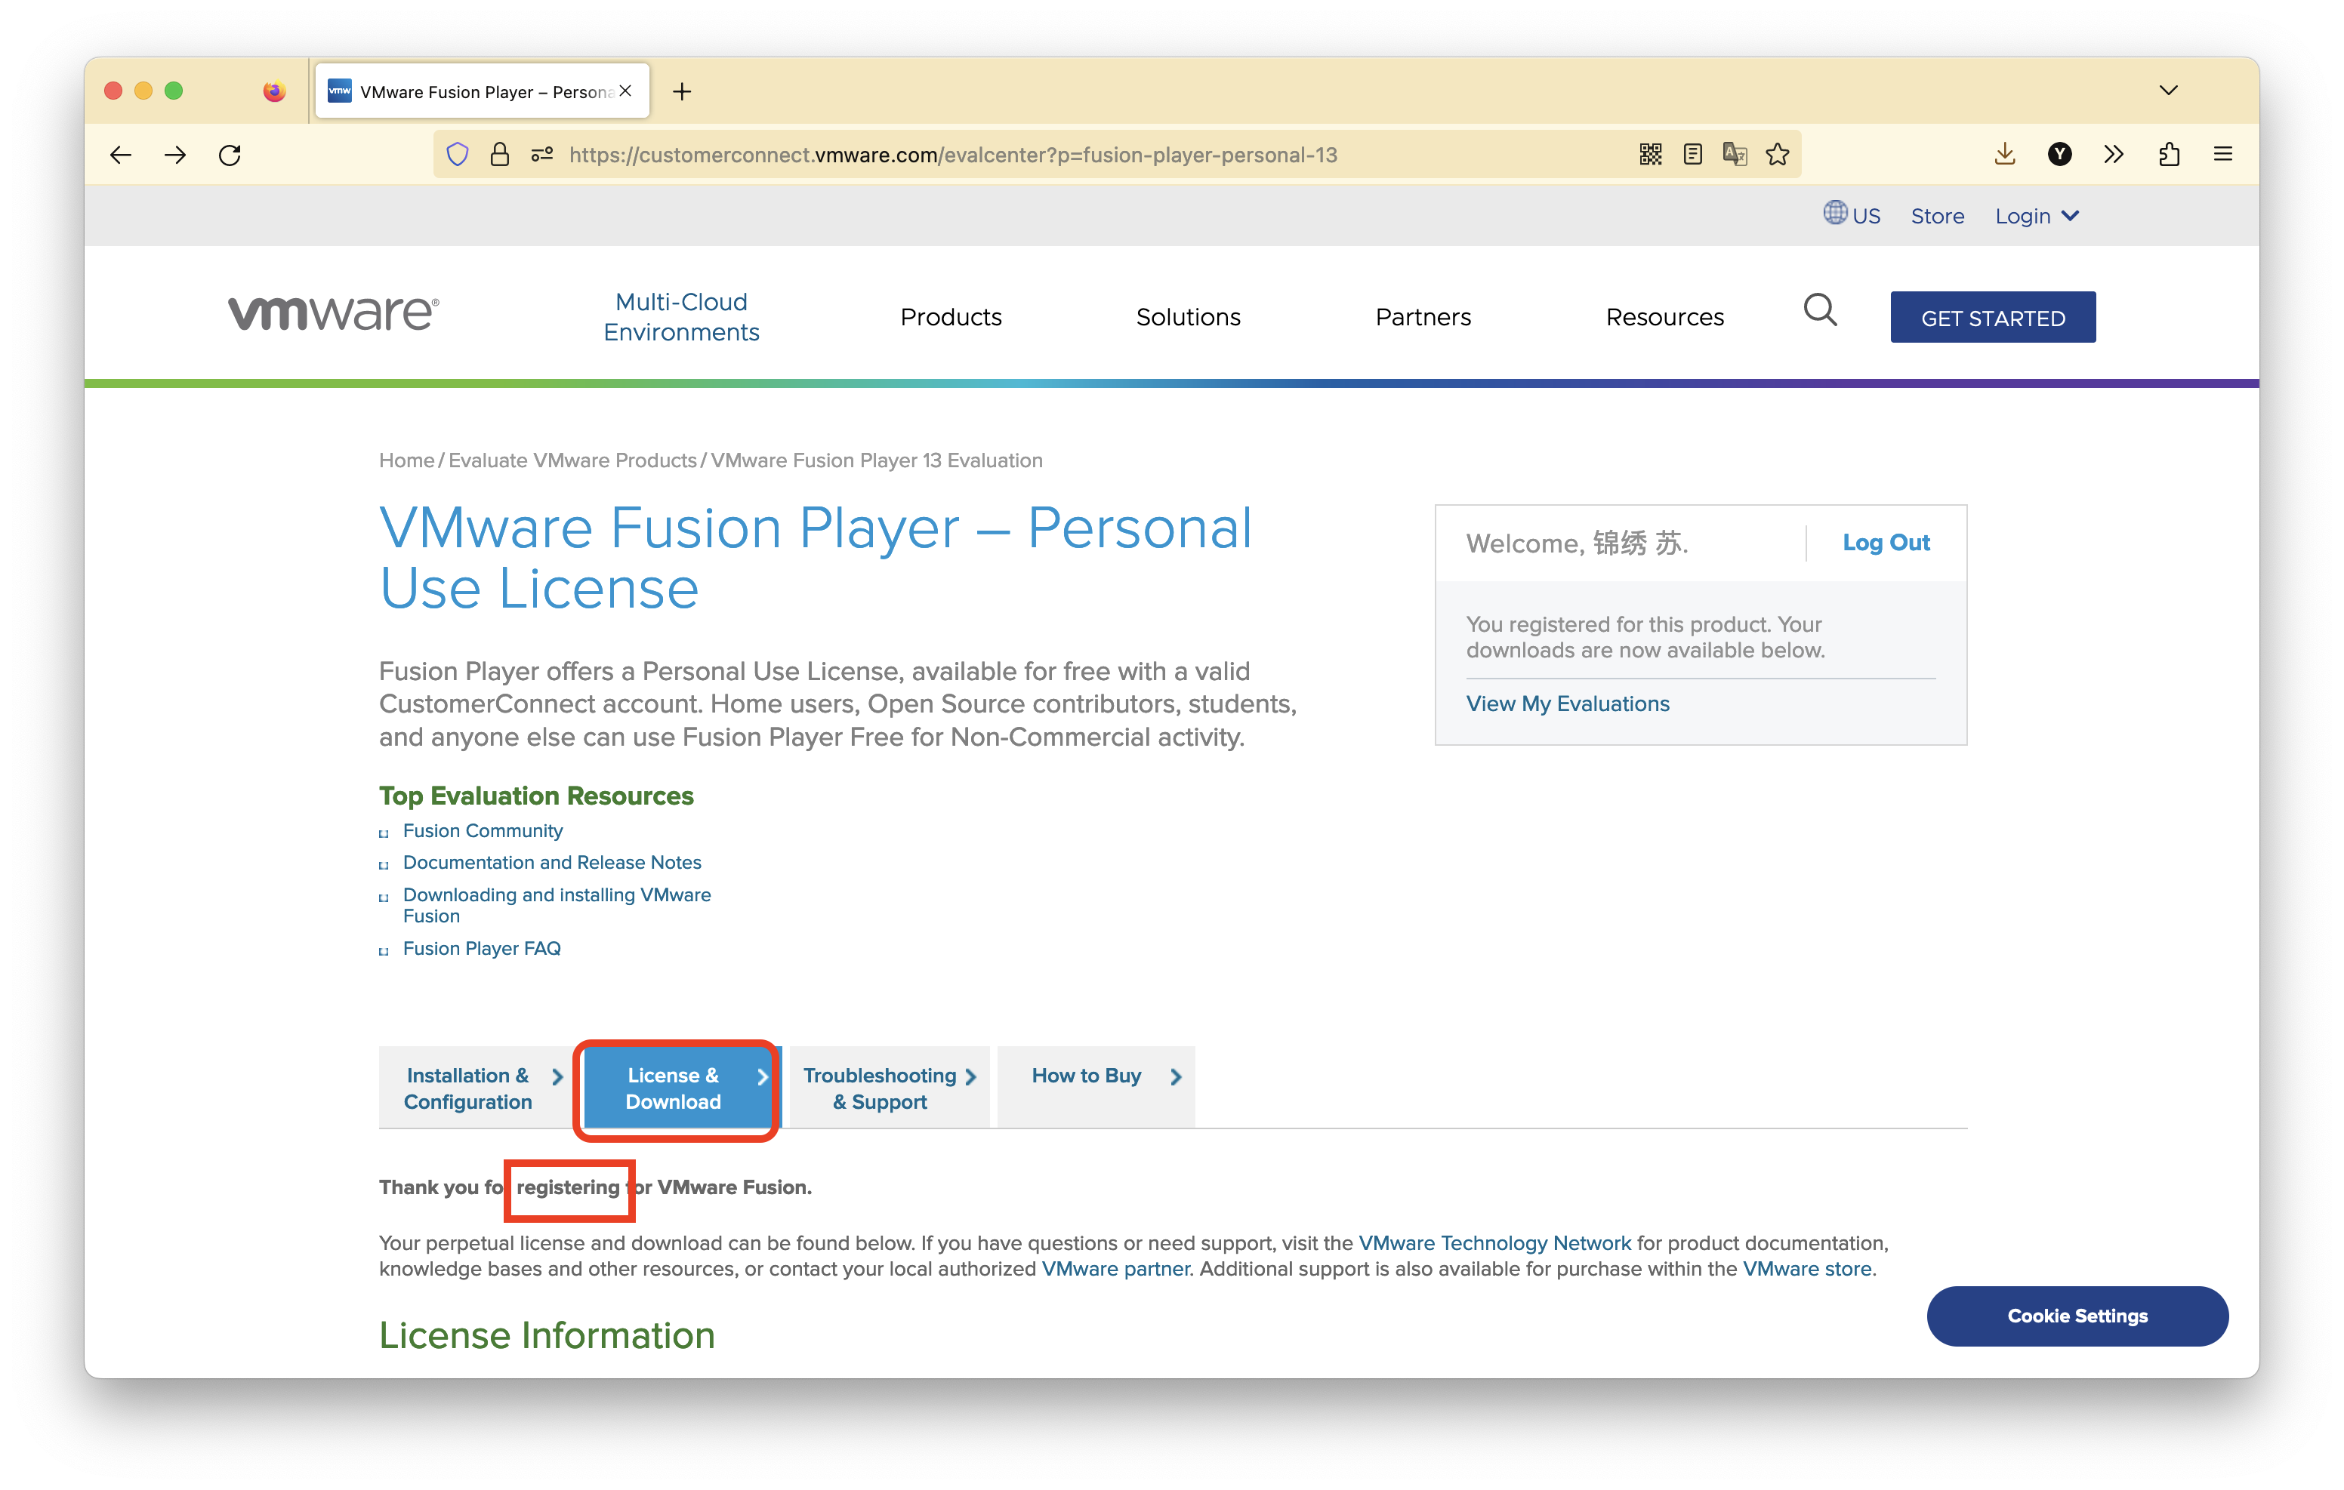Viewport: 2344px width, 1490px height.
Task: Click the tracking protection shield icon
Action: 458,155
